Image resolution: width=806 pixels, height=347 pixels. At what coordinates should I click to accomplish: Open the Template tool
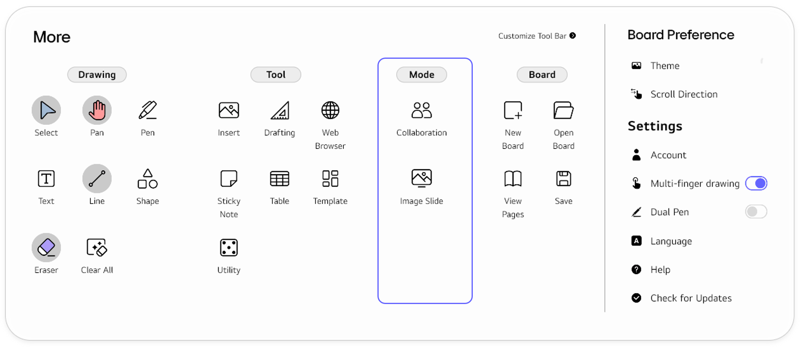[330, 179]
